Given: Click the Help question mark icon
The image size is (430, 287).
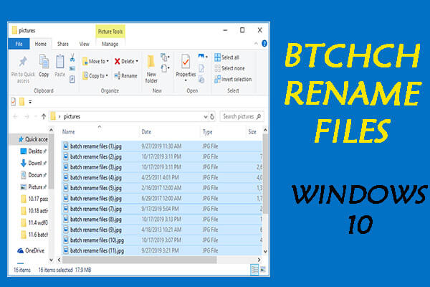Looking at the screenshot, I should pyautogui.click(x=264, y=43).
